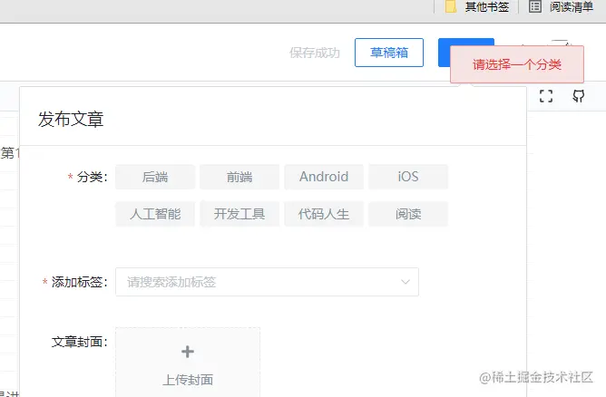Choose the Android category
606x397 pixels.
pos(324,177)
